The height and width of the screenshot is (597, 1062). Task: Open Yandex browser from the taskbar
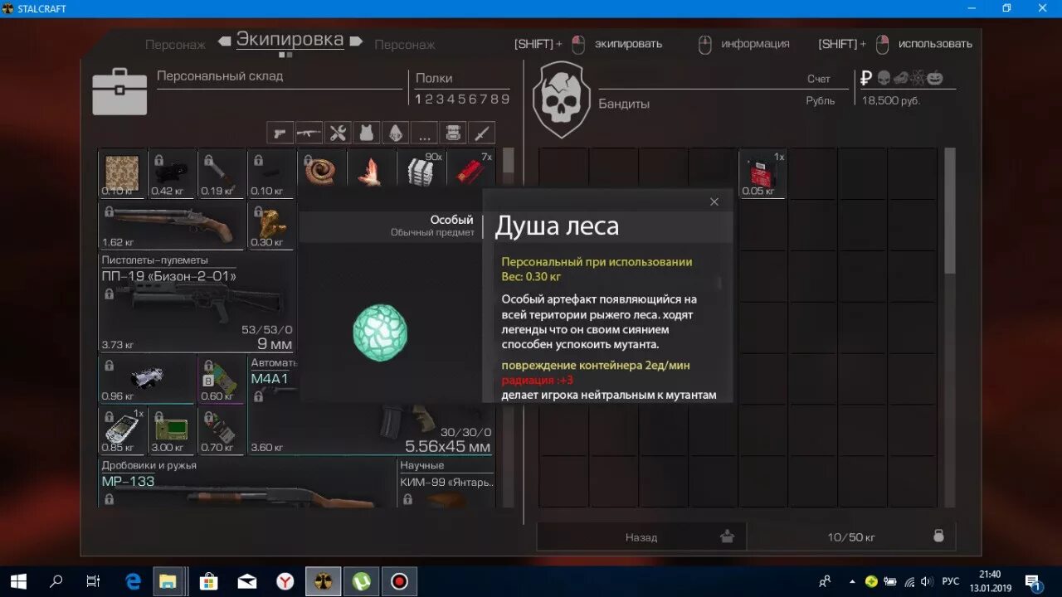pyautogui.click(x=285, y=581)
